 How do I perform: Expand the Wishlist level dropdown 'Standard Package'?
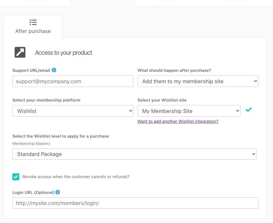[134, 154]
